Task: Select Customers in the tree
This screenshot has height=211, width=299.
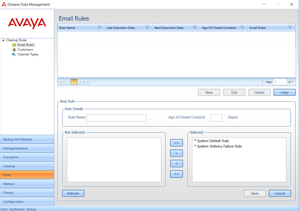Action: pos(25,50)
